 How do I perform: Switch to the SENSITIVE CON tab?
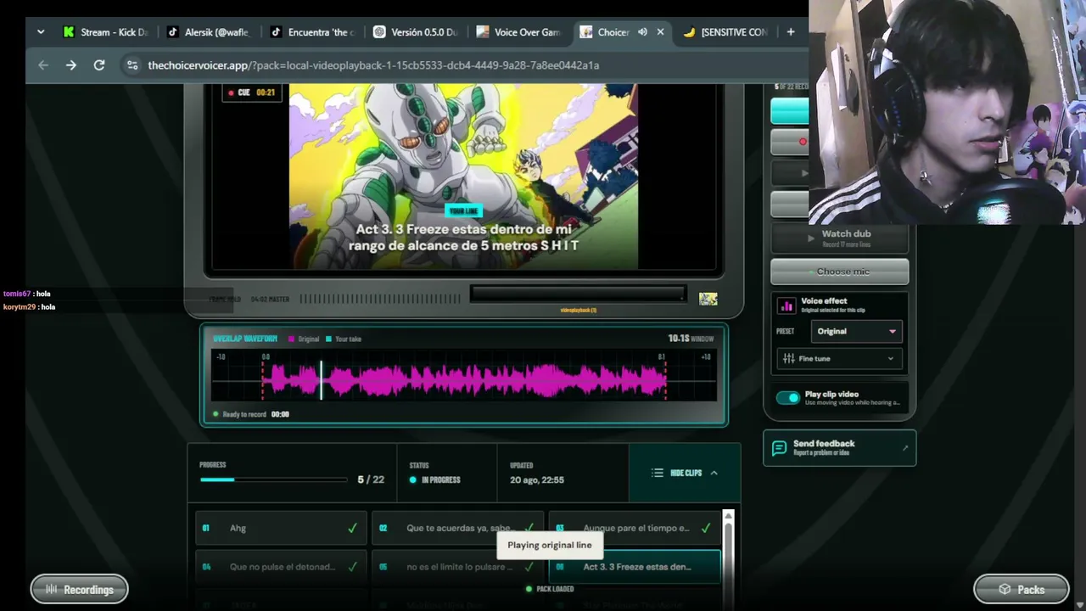(726, 32)
